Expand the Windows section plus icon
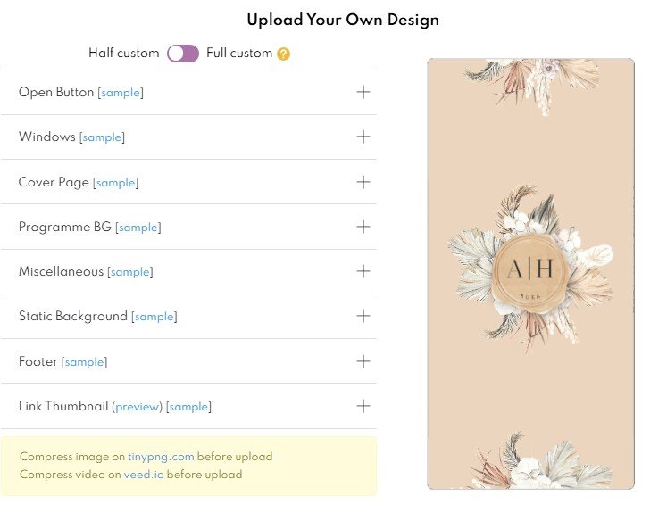The image size is (667, 513). coord(363,137)
